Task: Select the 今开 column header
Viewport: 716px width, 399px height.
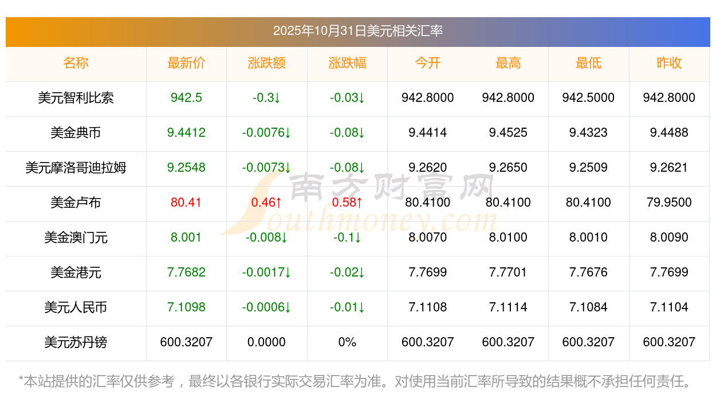Action: 428,63
